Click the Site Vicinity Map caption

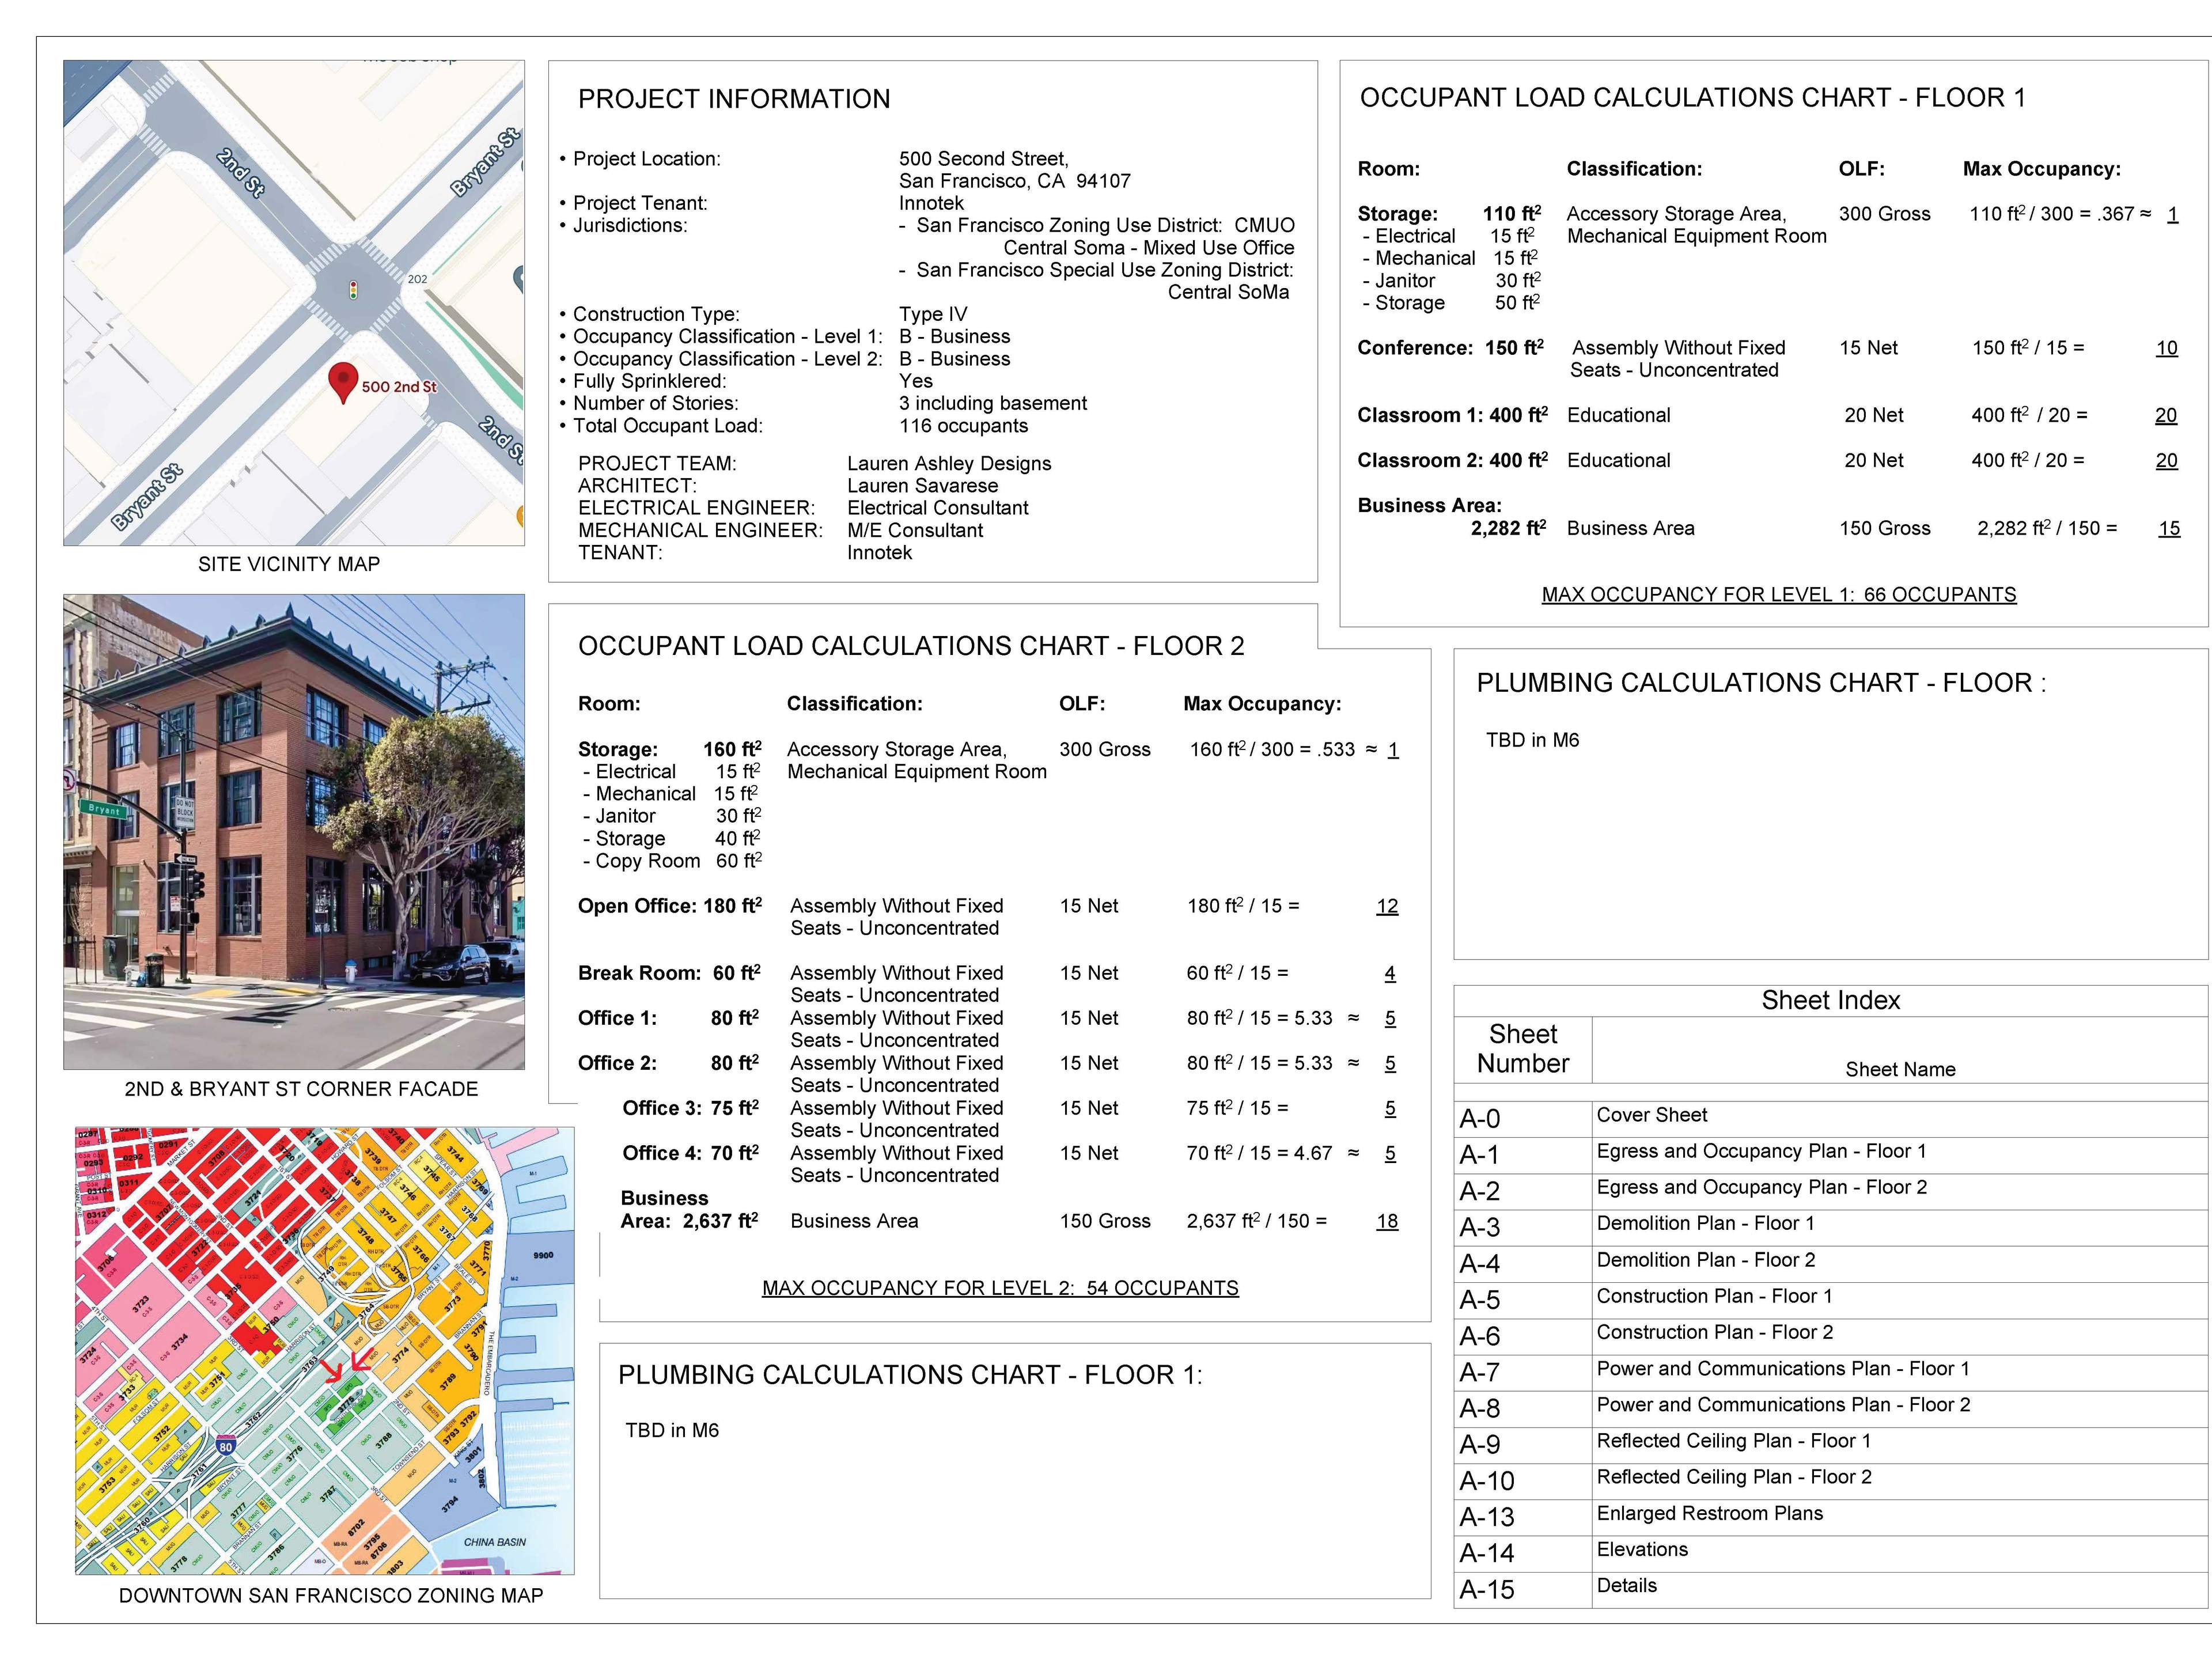pos(289,564)
